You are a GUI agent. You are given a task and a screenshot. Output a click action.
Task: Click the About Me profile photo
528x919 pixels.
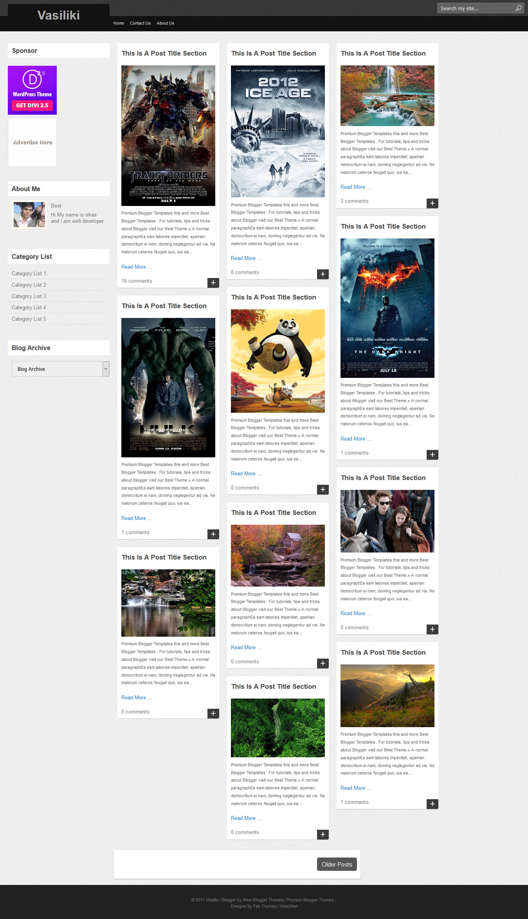pyautogui.click(x=29, y=215)
